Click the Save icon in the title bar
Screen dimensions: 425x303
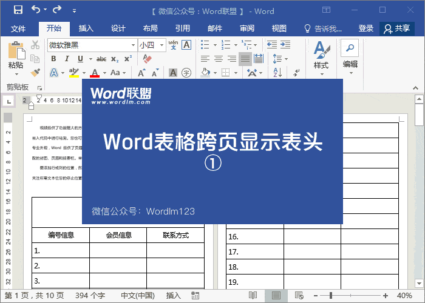tap(18, 10)
